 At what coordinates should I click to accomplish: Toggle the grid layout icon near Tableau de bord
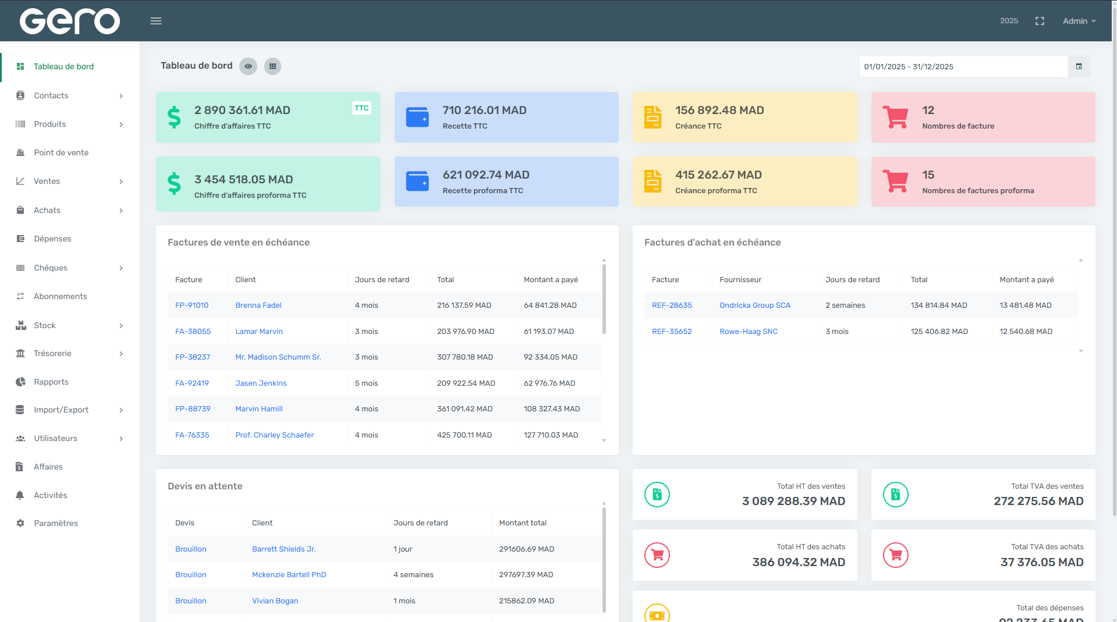click(x=272, y=66)
